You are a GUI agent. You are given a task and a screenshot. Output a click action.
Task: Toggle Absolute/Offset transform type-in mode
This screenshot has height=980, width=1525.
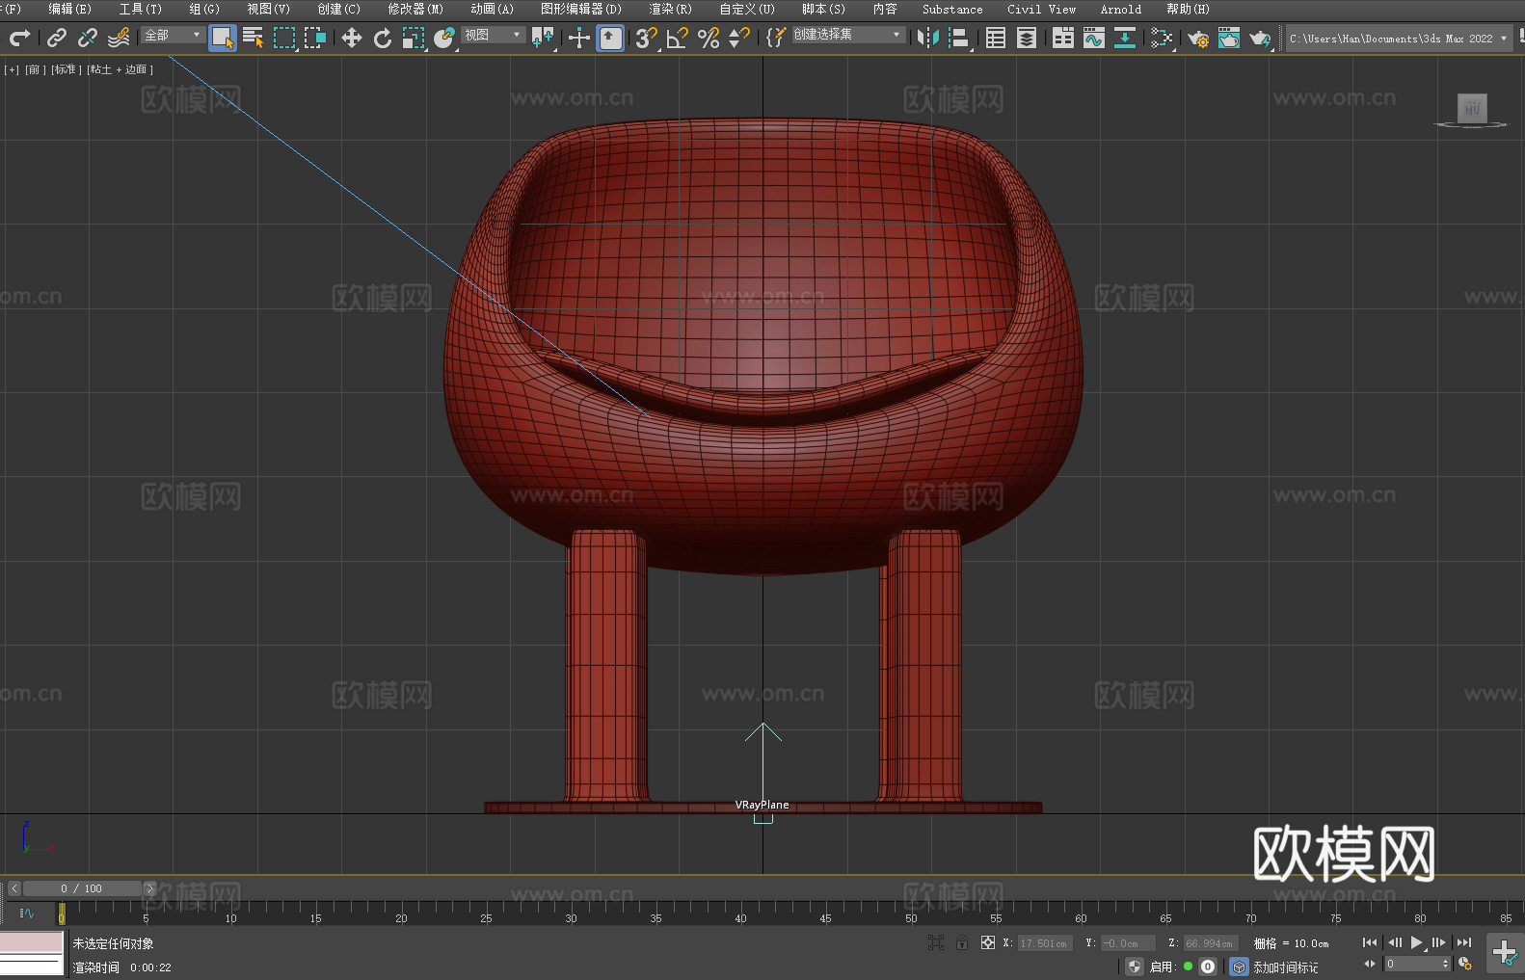[x=987, y=943]
